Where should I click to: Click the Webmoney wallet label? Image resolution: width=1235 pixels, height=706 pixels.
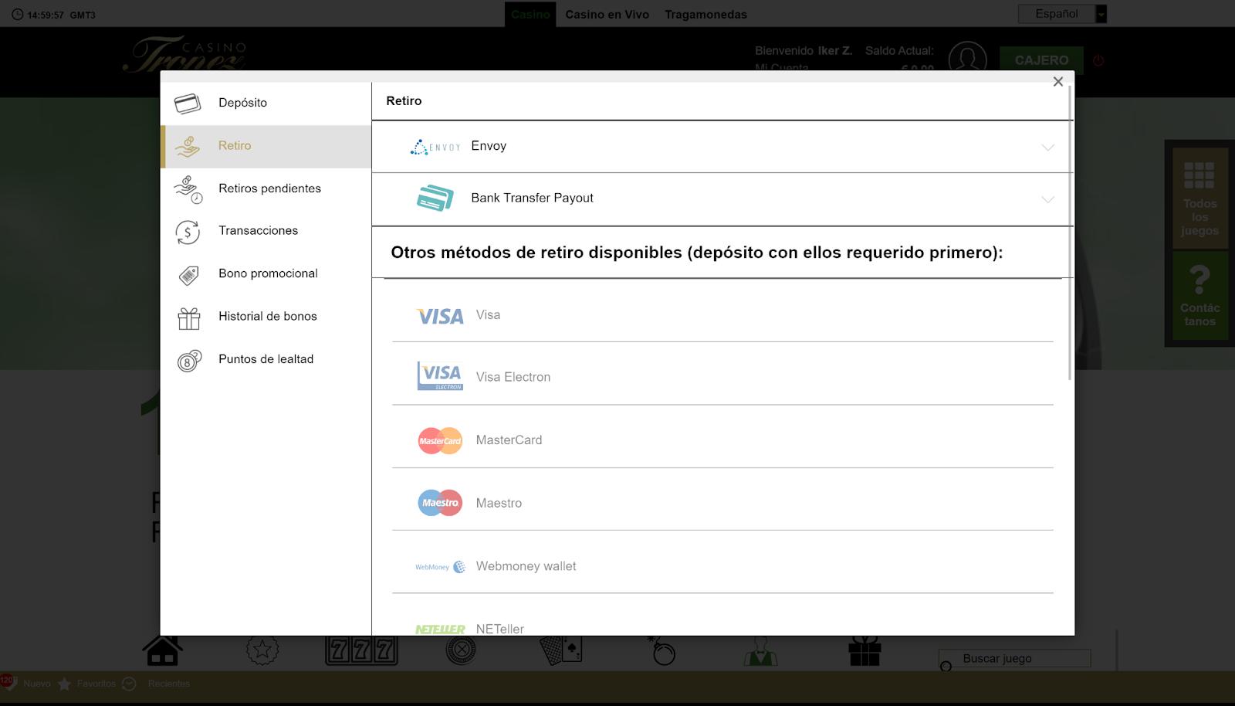pos(526,567)
